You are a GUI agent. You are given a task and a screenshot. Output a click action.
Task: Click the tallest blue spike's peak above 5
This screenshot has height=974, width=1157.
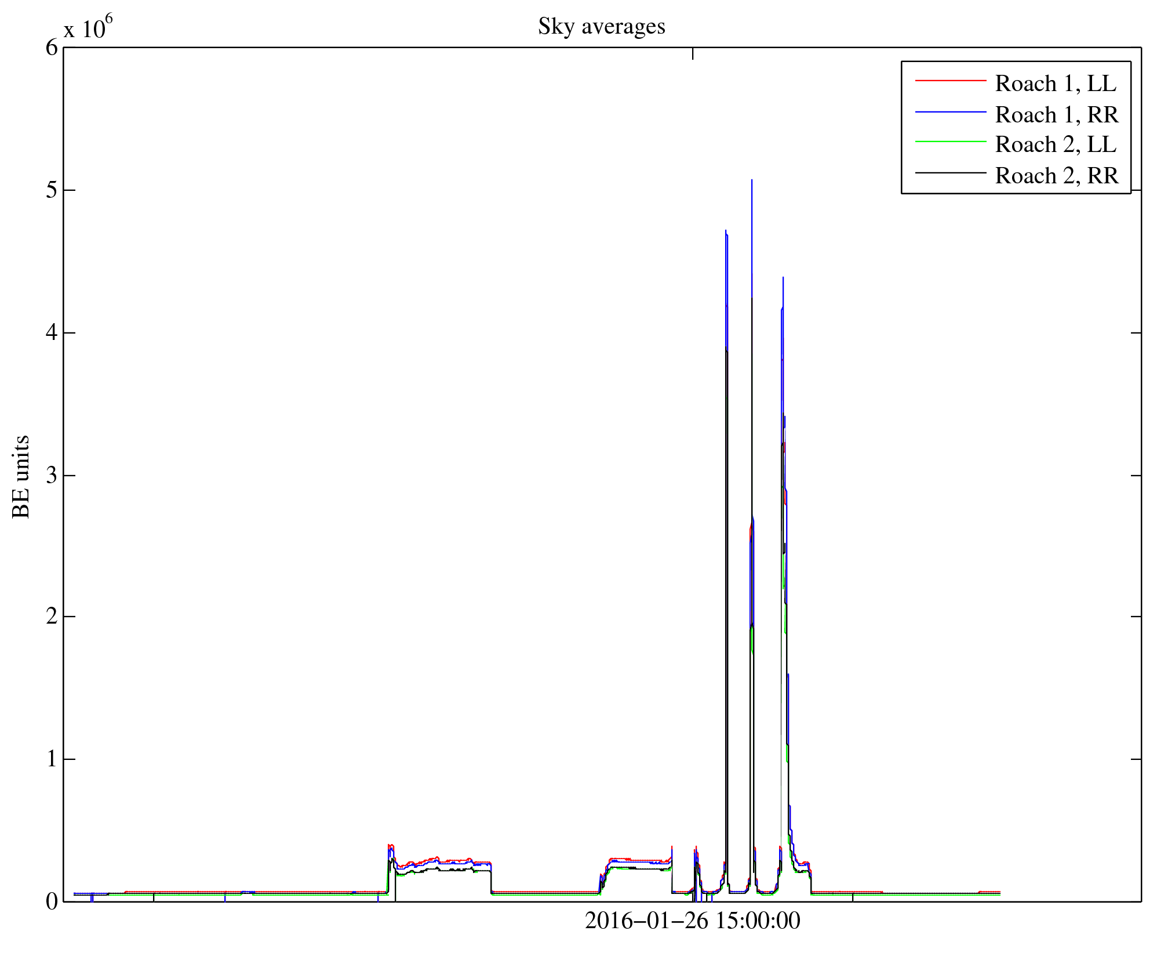752,182
